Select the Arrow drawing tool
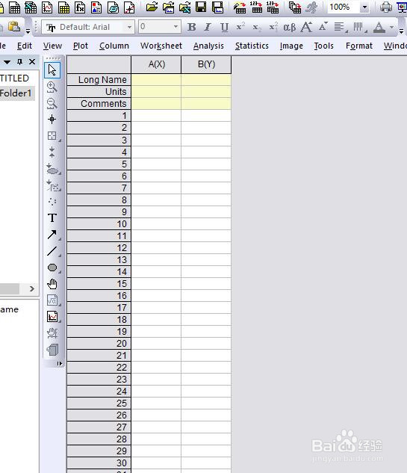Screen dimensions: 407x473 (x=52, y=235)
